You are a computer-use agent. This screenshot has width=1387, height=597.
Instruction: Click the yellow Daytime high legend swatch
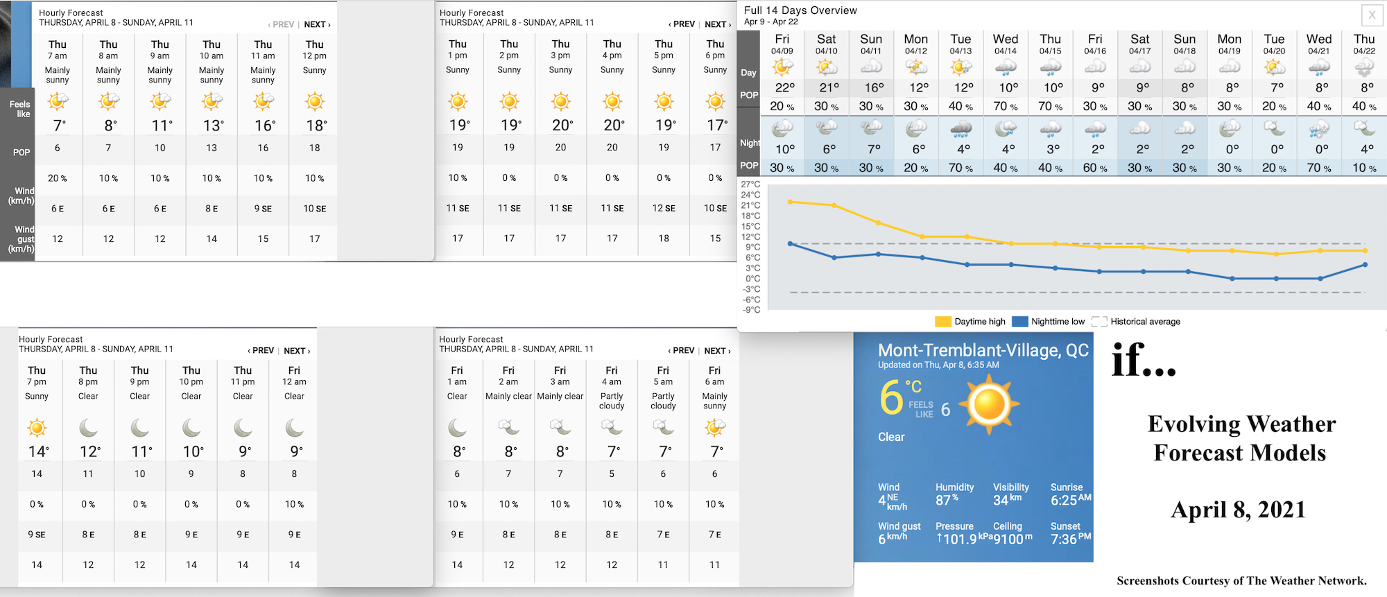click(943, 322)
